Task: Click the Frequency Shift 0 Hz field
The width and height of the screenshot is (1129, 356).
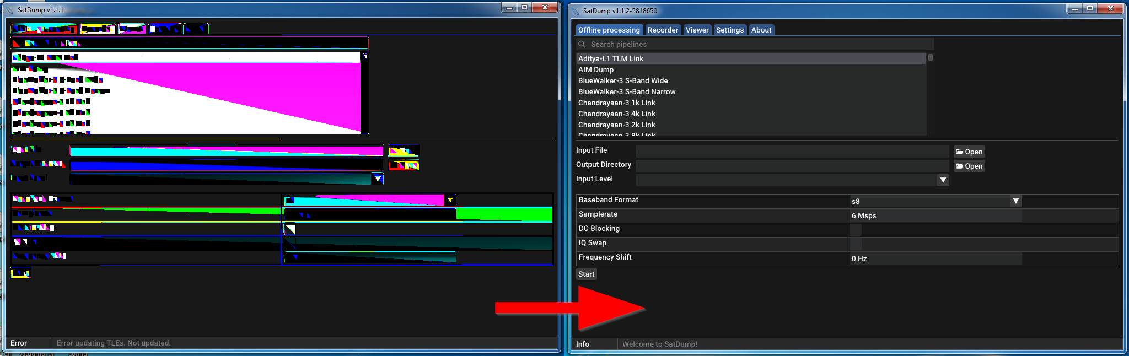Action: click(935, 258)
